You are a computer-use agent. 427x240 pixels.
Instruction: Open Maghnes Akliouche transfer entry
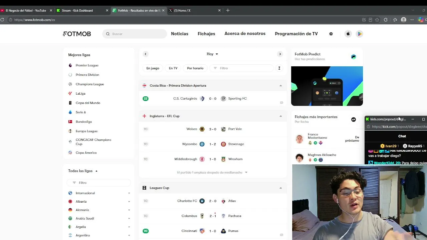point(327,157)
